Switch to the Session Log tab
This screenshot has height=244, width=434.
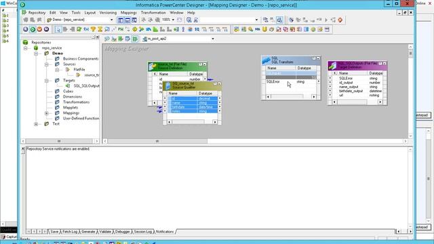coord(143,232)
